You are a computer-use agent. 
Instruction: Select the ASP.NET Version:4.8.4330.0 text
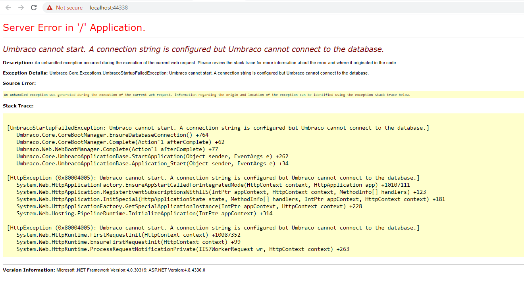(177, 270)
